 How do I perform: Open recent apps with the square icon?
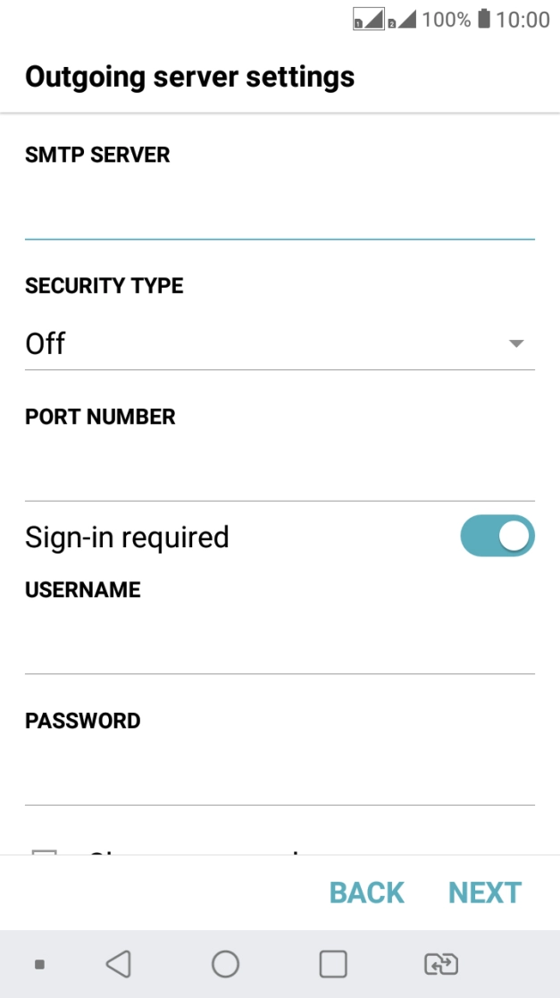[x=333, y=964]
